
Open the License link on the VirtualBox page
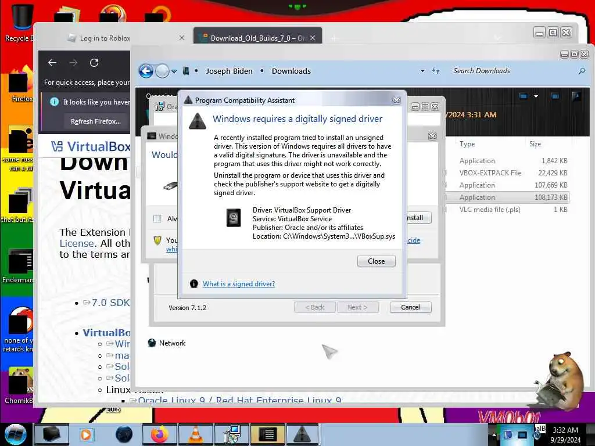(77, 243)
